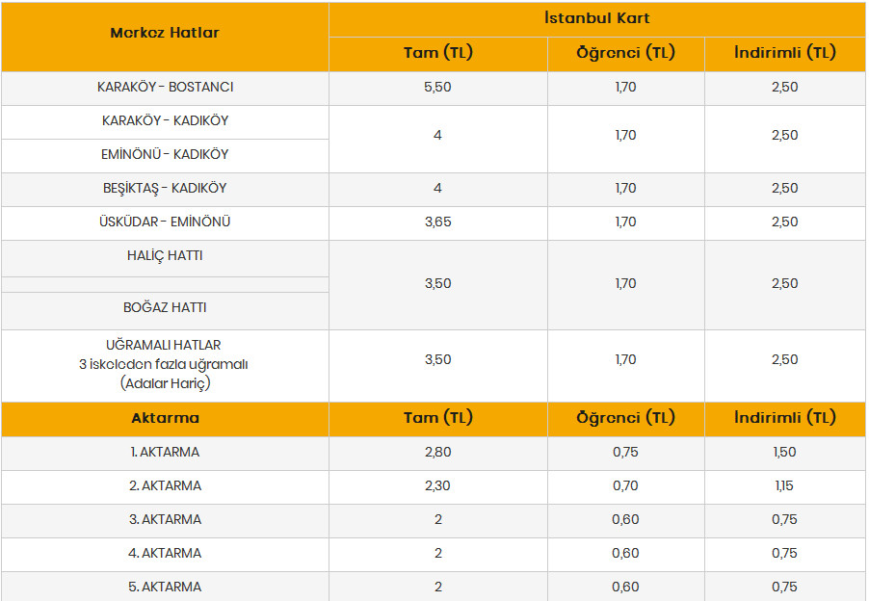Click the Aktarma section header
Screen dimensions: 869x601
[x=165, y=418]
